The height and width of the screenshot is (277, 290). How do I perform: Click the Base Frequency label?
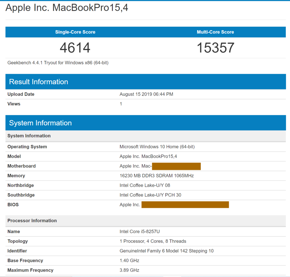coord(25,261)
